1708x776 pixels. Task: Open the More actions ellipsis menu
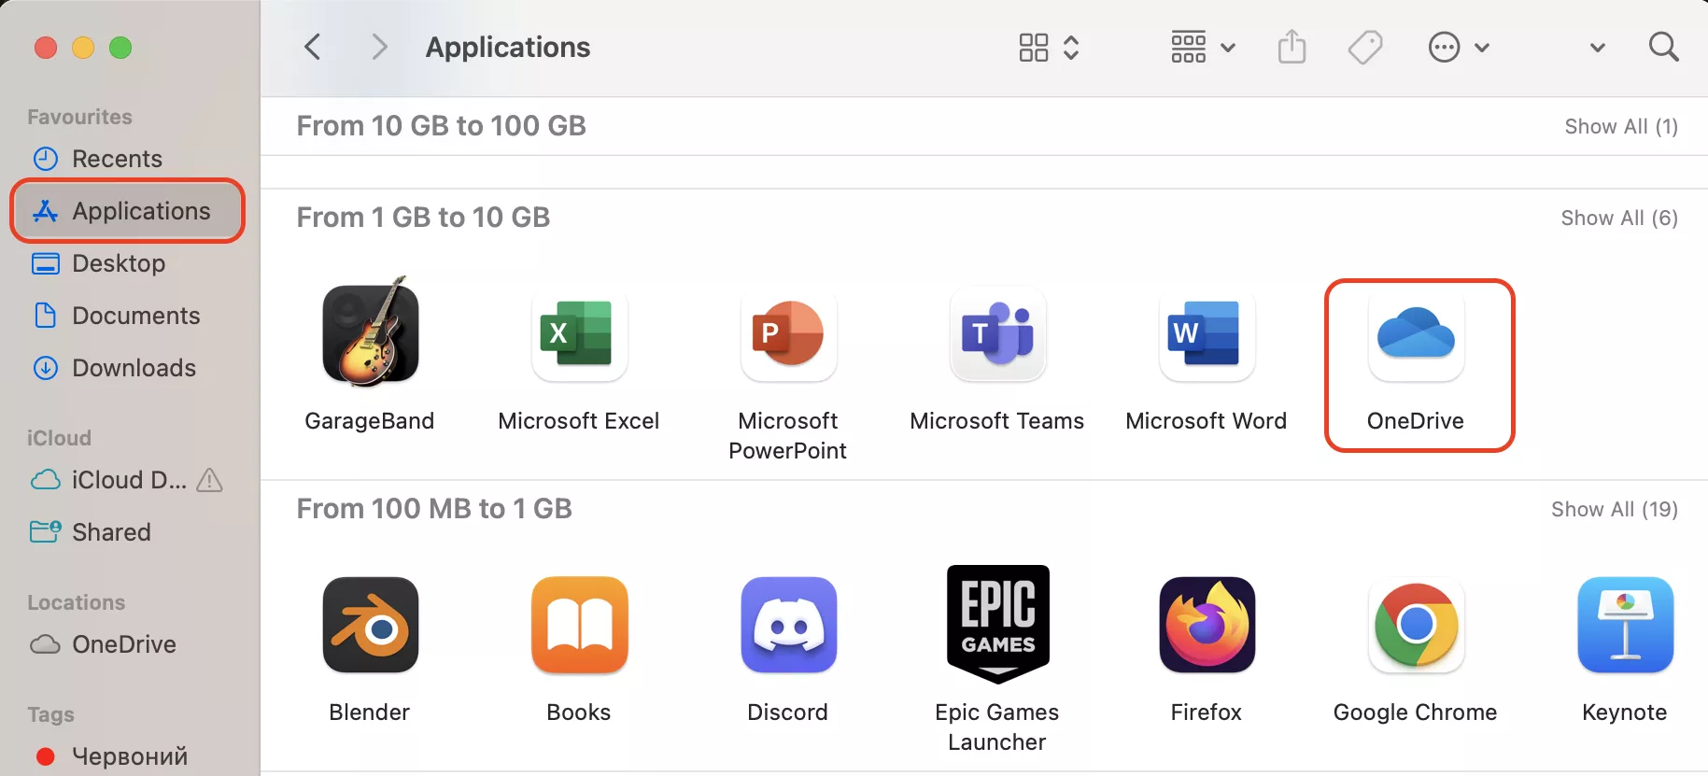[x=1458, y=47]
